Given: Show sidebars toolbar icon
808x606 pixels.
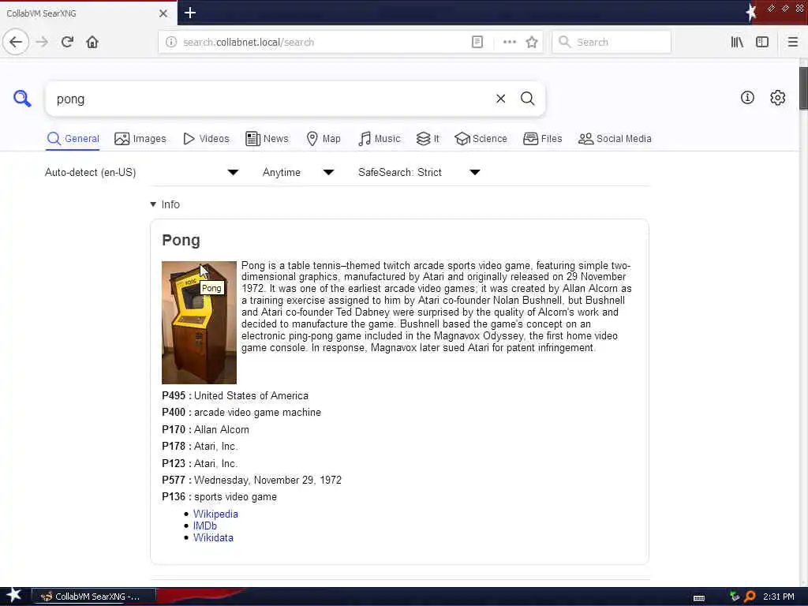Looking at the screenshot, I should click(762, 43).
